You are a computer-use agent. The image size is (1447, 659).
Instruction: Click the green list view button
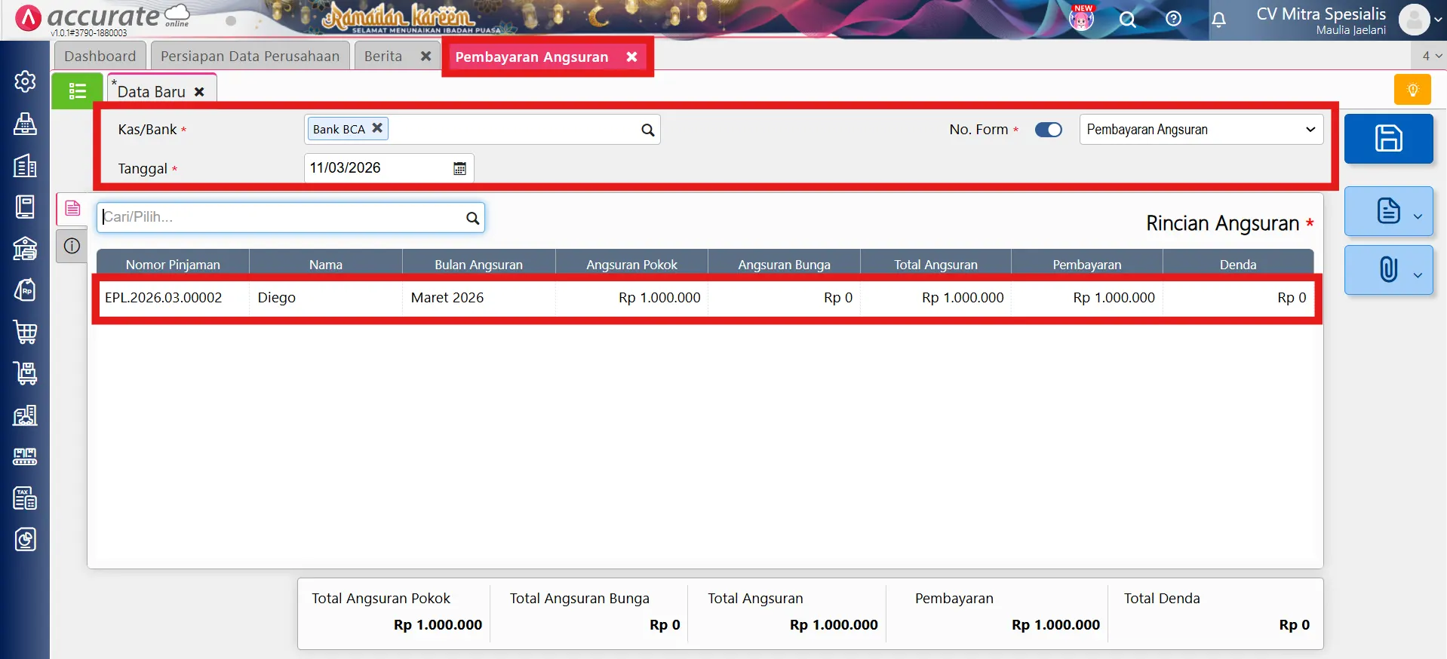[x=77, y=91]
